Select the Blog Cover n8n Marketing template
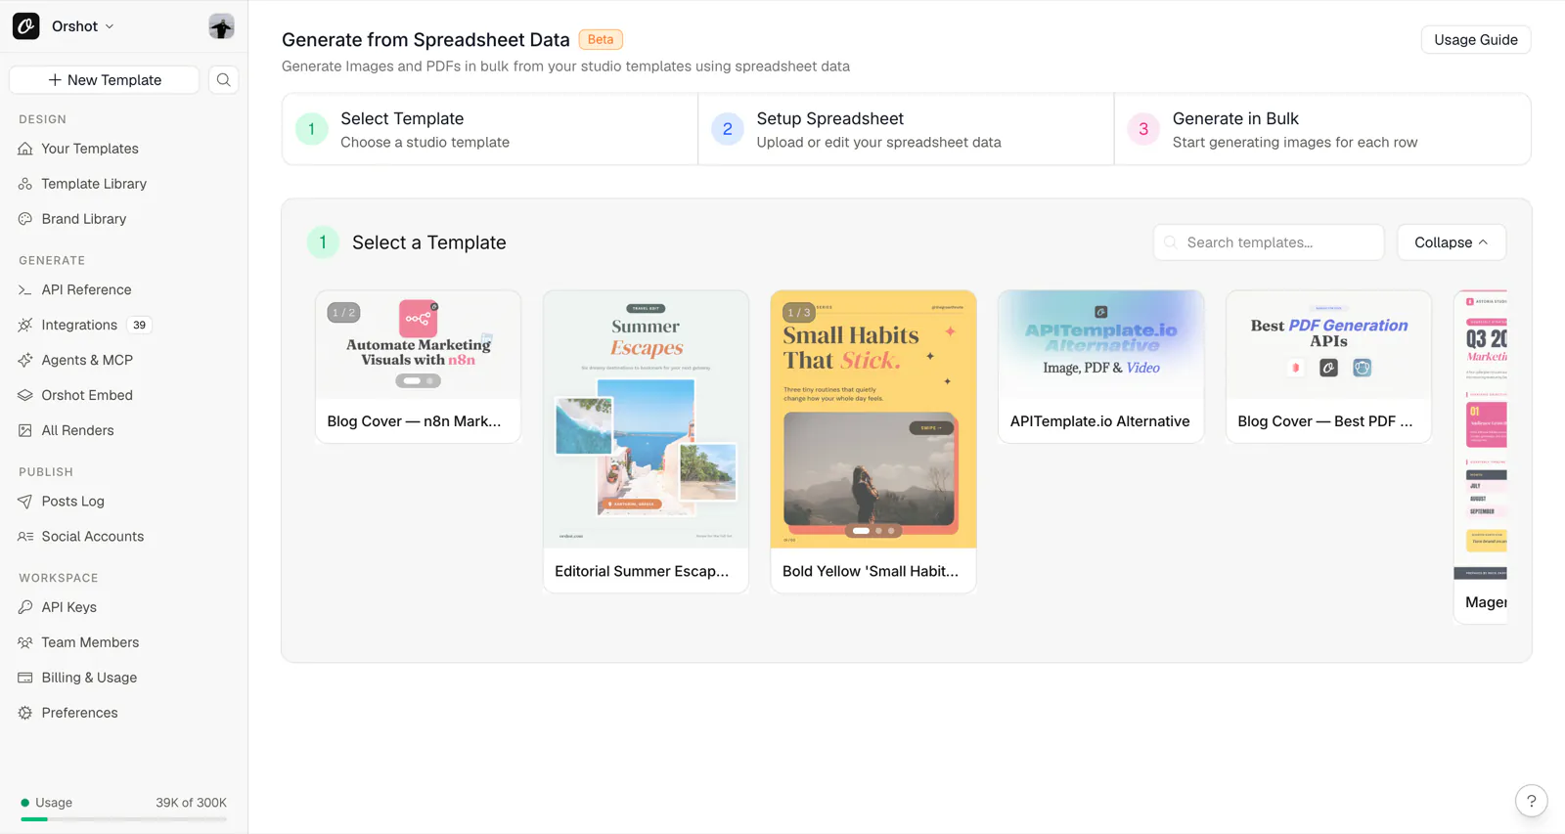The image size is (1565, 834). tap(418, 367)
